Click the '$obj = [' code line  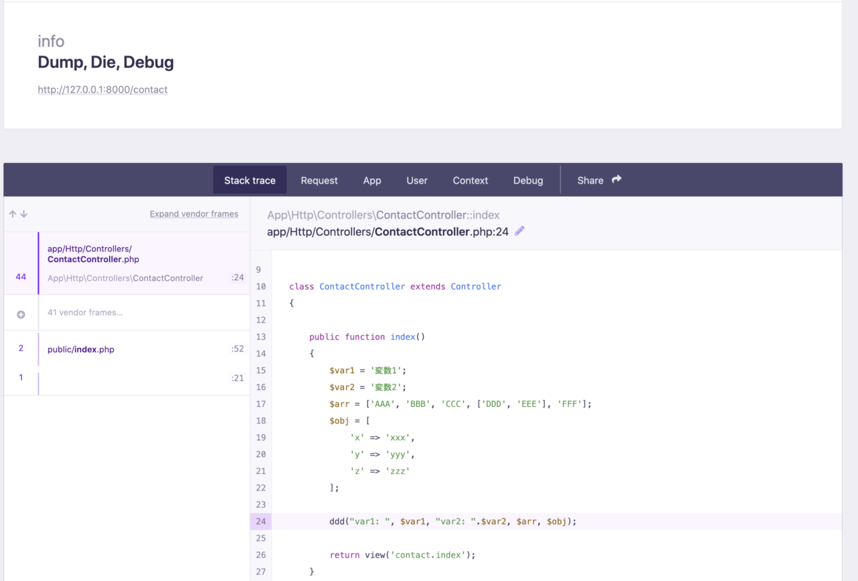point(350,420)
